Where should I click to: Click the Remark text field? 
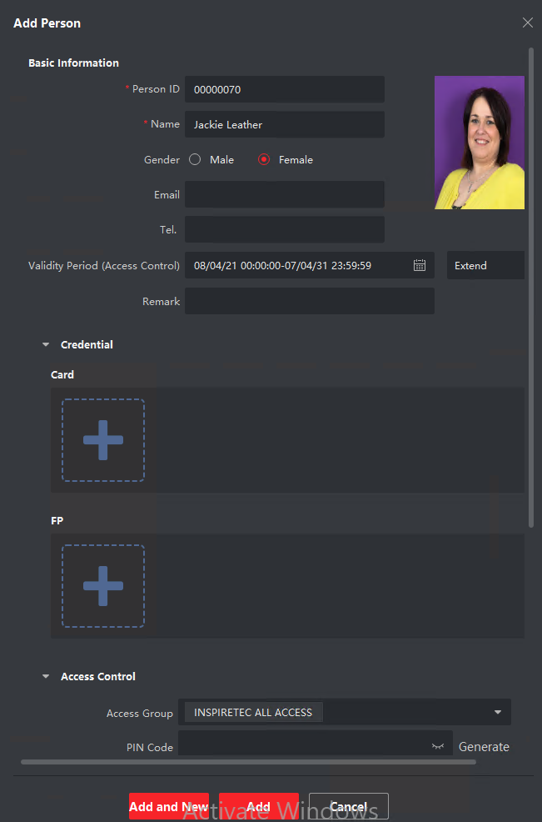click(x=309, y=301)
